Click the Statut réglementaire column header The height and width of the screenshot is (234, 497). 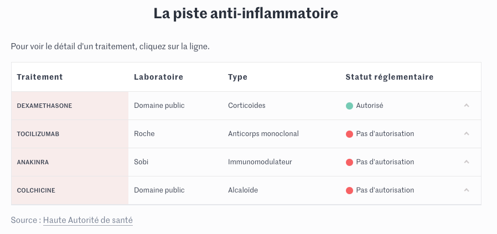(389, 77)
